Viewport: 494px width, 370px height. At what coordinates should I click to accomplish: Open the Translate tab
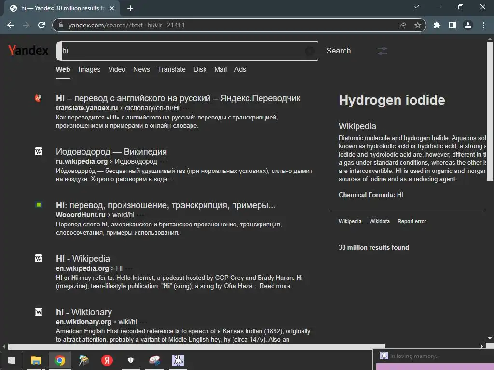click(x=172, y=69)
